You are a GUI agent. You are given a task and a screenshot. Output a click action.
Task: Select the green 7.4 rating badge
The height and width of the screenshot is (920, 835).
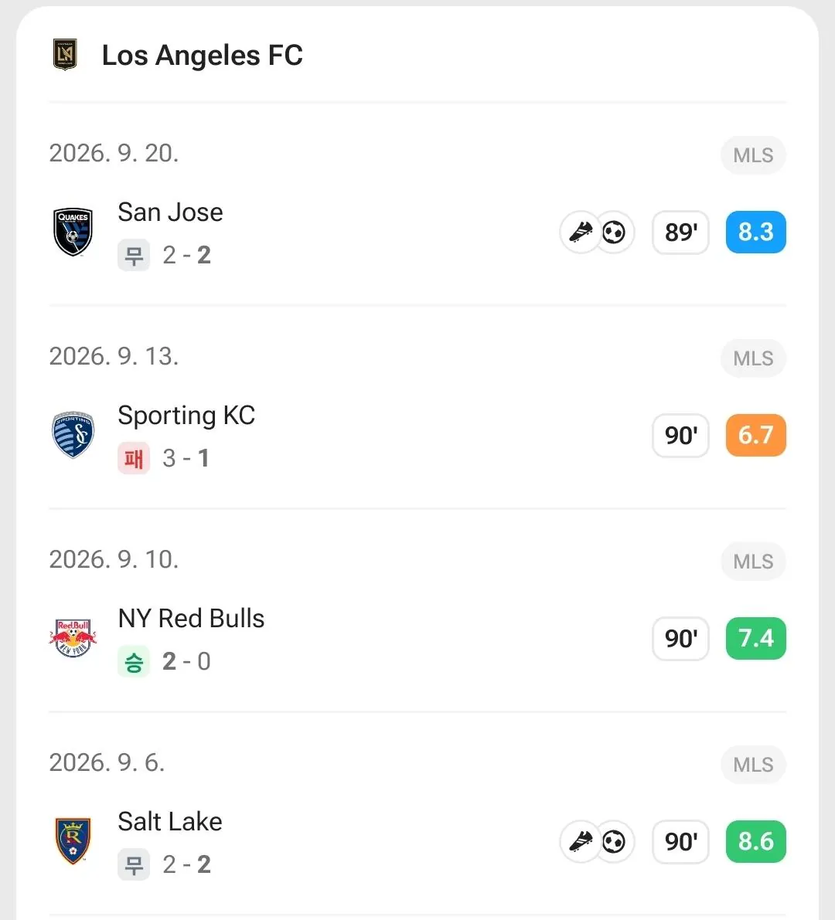click(755, 638)
